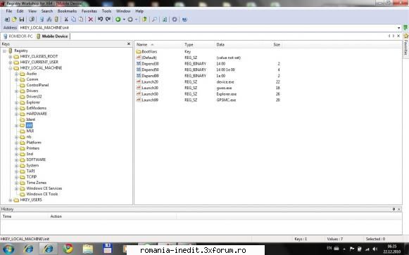The height and width of the screenshot is (255, 409).
Task: Collapse the HKEY_LOCAL_MACHINE key
Action: coord(11,68)
